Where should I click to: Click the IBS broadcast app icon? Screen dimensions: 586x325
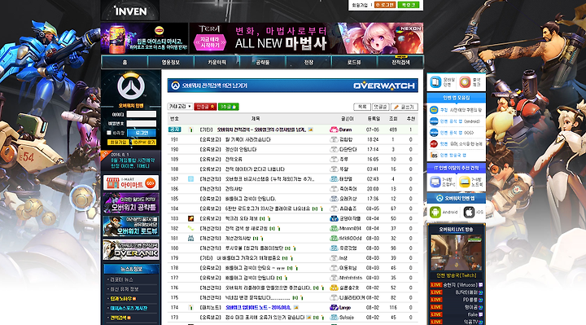434,155
